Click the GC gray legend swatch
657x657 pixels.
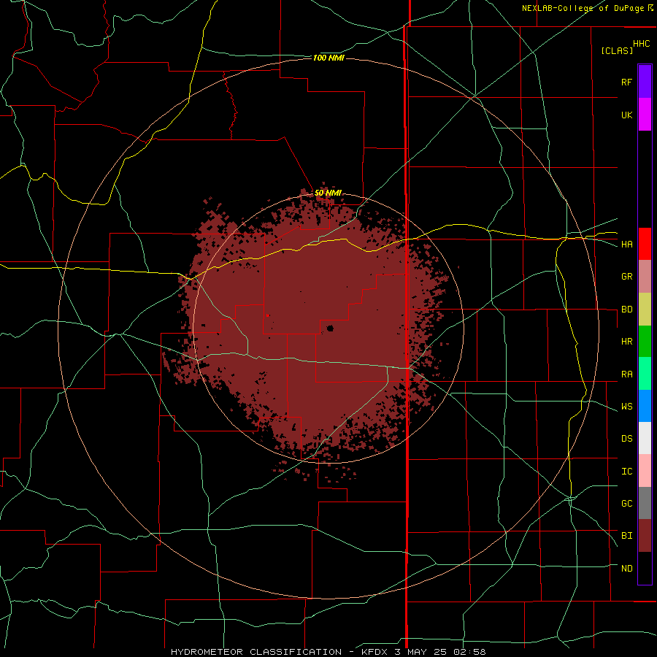645,503
